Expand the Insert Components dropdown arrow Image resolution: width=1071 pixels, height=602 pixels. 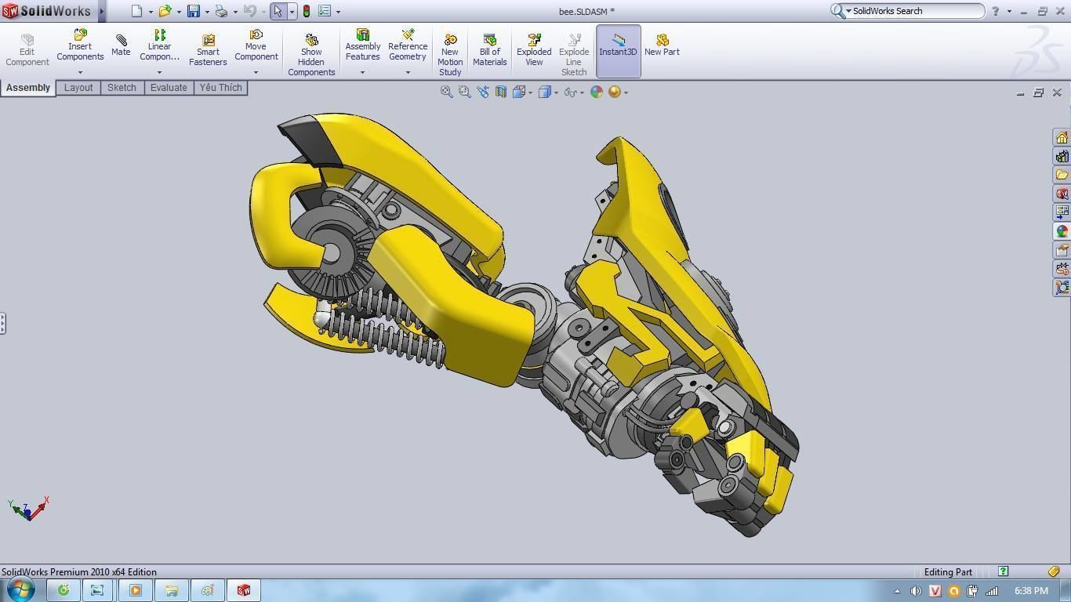point(80,73)
